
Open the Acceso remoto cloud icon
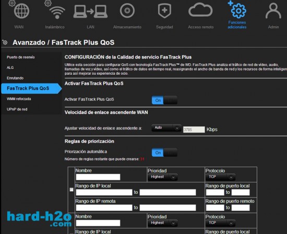point(200,10)
